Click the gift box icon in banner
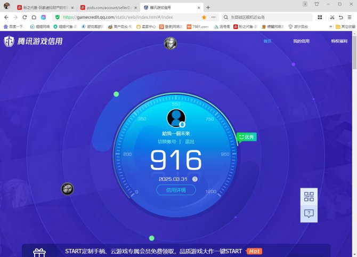The width and height of the screenshot is (357, 257). click(x=39, y=252)
